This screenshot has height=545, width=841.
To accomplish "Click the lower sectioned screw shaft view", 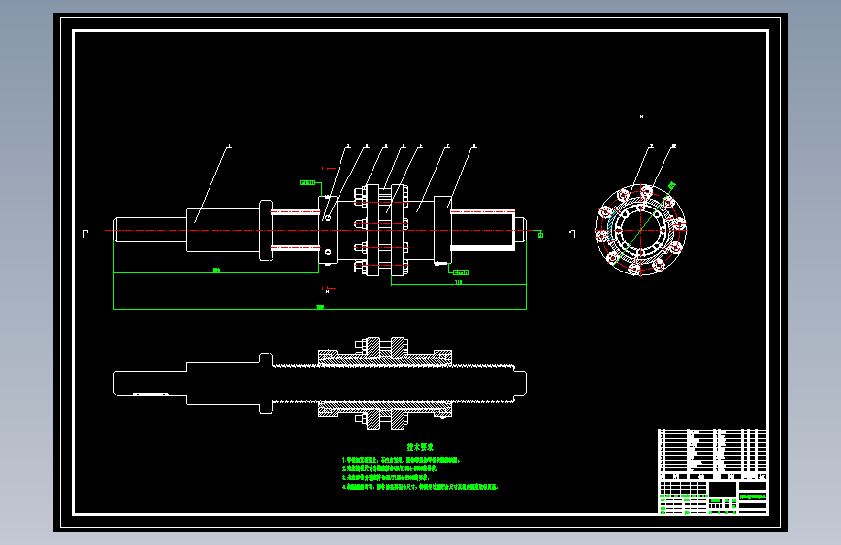I will (320, 384).
